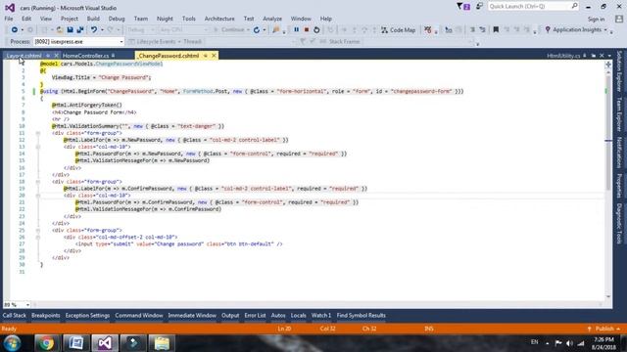Image resolution: width=627 pixels, height=352 pixels.
Task: Open the Code Map button
Action: coord(399,30)
